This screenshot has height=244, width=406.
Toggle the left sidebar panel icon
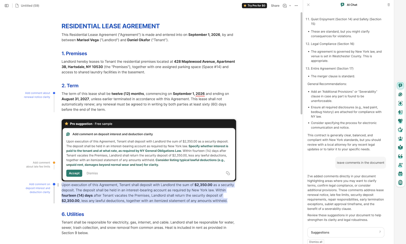point(7,5)
